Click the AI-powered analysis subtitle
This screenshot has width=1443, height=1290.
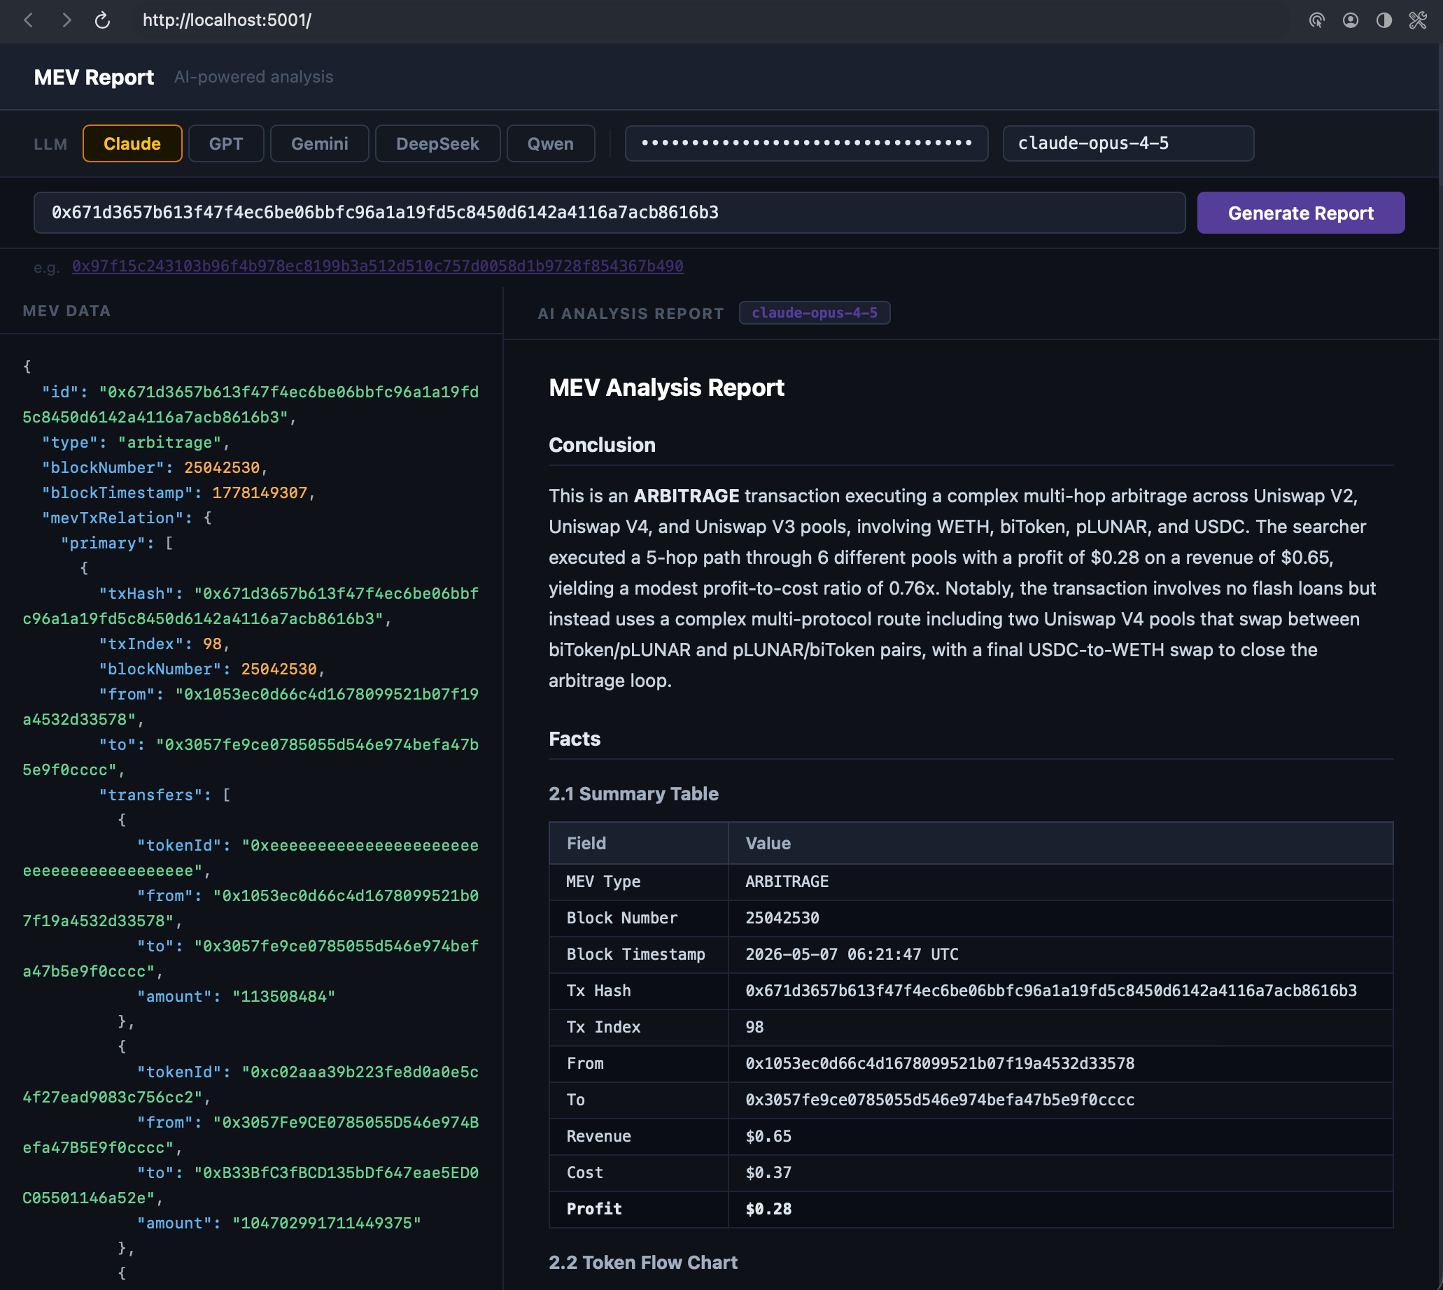[x=253, y=76]
